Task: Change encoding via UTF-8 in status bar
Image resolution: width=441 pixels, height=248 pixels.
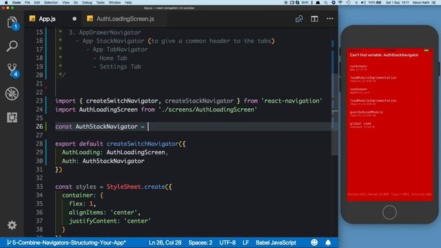Action: (227, 242)
